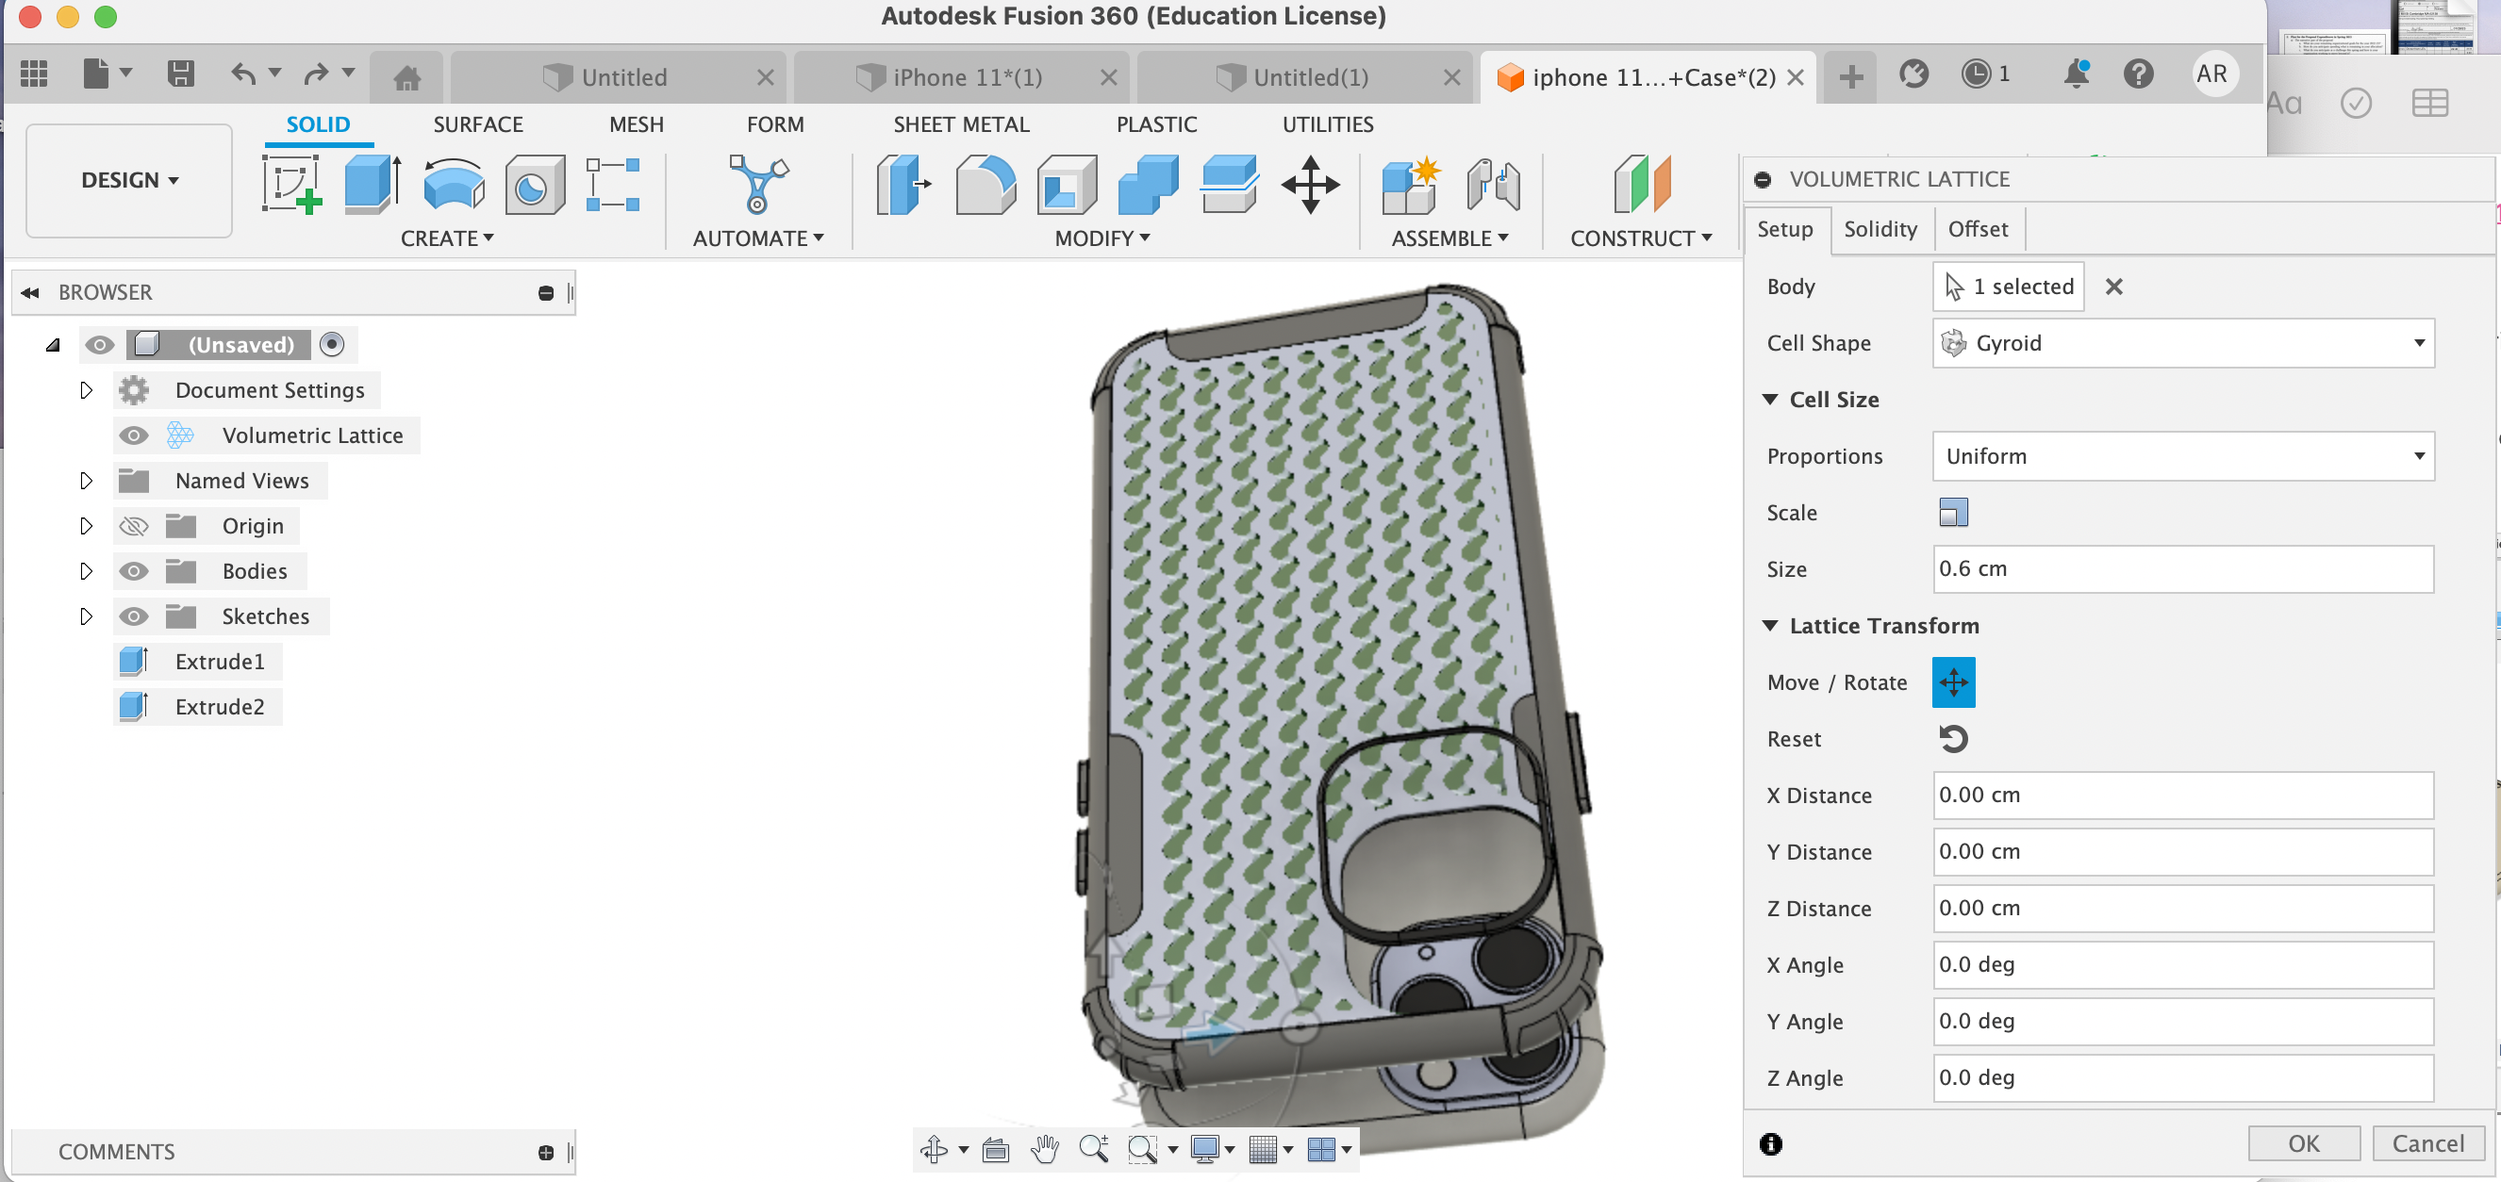This screenshot has height=1182, width=2501.
Task: Hide the Sketches folder
Action: coord(133,616)
